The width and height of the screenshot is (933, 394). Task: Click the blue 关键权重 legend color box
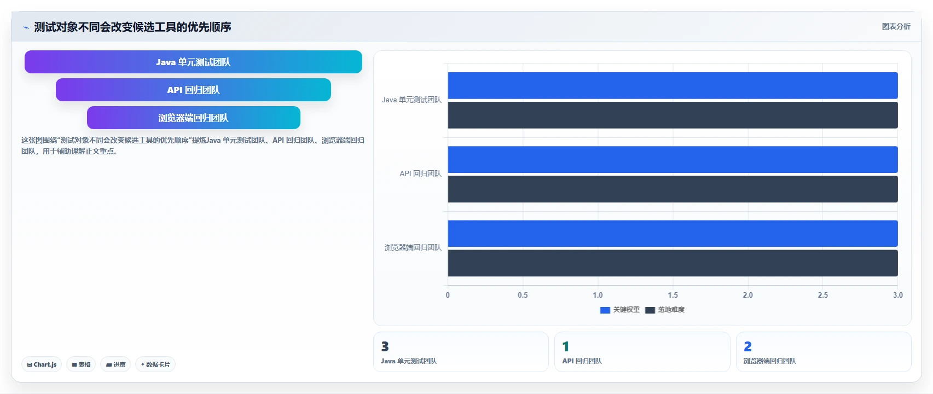pos(605,310)
